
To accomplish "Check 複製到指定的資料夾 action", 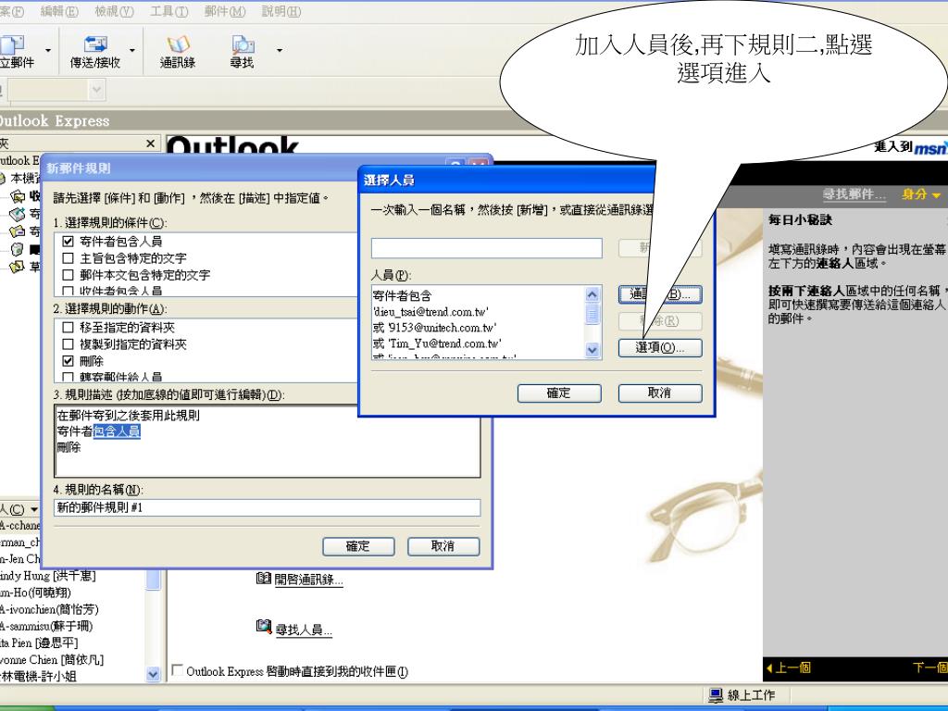I will point(69,344).
